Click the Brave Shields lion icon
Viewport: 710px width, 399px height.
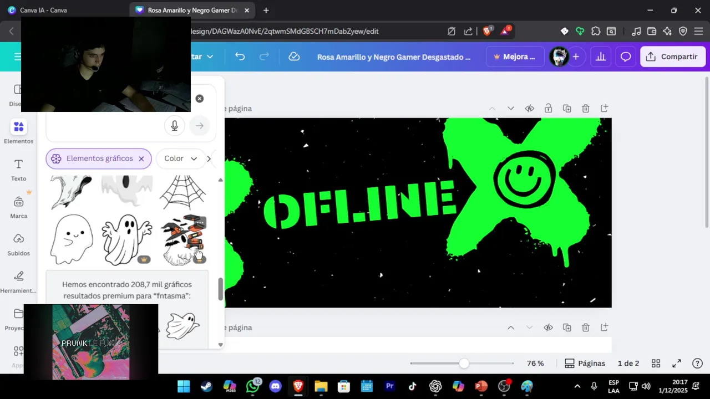click(x=487, y=31)
